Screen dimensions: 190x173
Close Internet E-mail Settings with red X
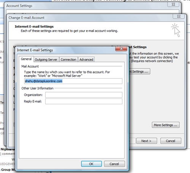coord(121,49)
